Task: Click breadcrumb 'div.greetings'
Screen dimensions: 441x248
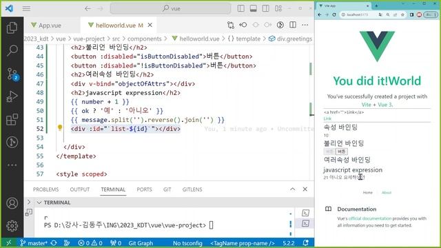Action: (290, 39)
